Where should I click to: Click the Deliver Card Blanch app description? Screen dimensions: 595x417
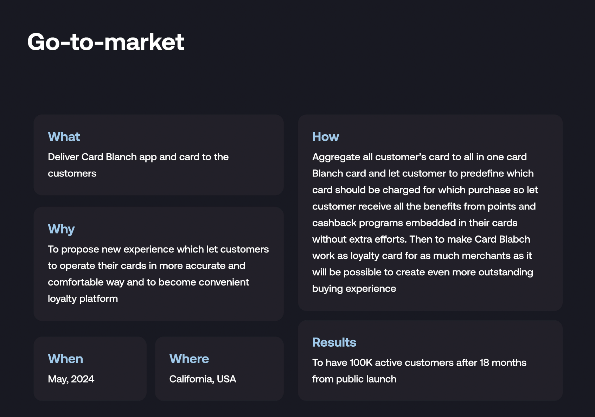(138, 165)
